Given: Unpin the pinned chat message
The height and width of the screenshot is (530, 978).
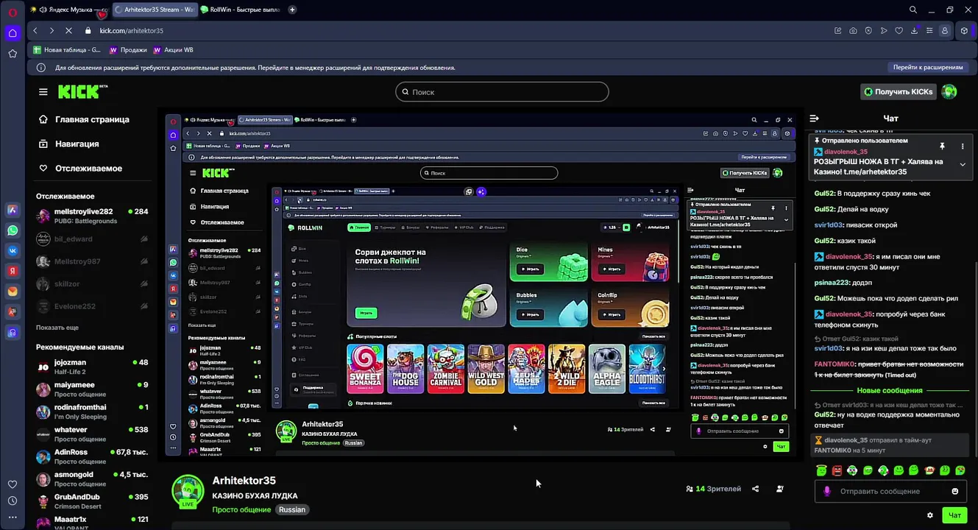Looking at the screenshot, I should [942, 146].
